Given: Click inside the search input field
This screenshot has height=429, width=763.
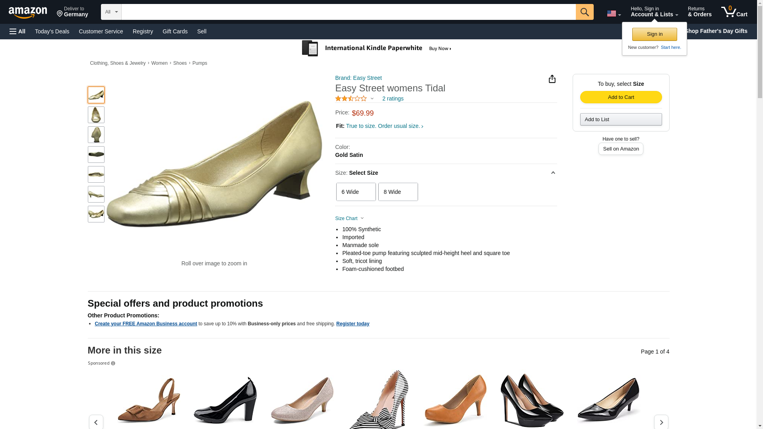Looking at the screenshot, I should (x=348, y=12).
